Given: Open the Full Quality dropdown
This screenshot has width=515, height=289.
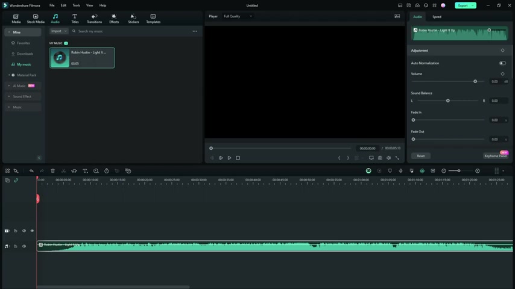Looking at the screenshot, I should click(x=238, y=16).
